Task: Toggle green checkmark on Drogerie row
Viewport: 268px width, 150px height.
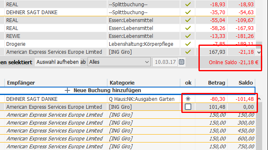Action: click(188, 44)
